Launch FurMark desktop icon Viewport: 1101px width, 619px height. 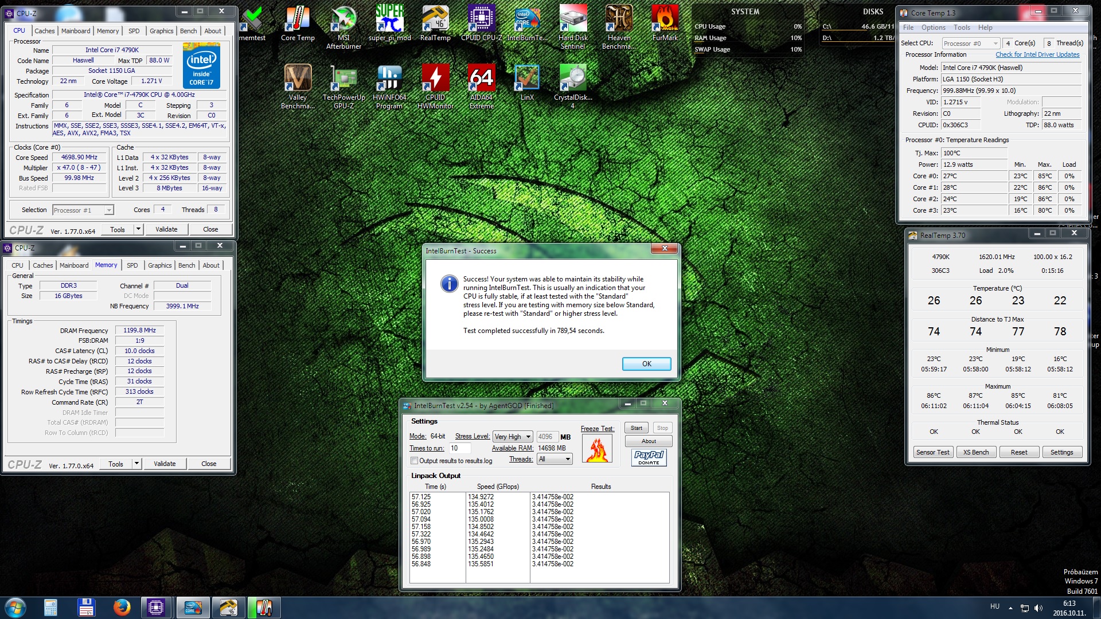[665, 23]
